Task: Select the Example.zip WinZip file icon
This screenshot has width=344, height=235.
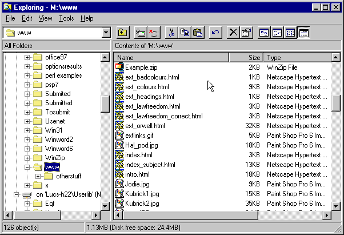Action: pyautogui.click(x=119, y=67)
